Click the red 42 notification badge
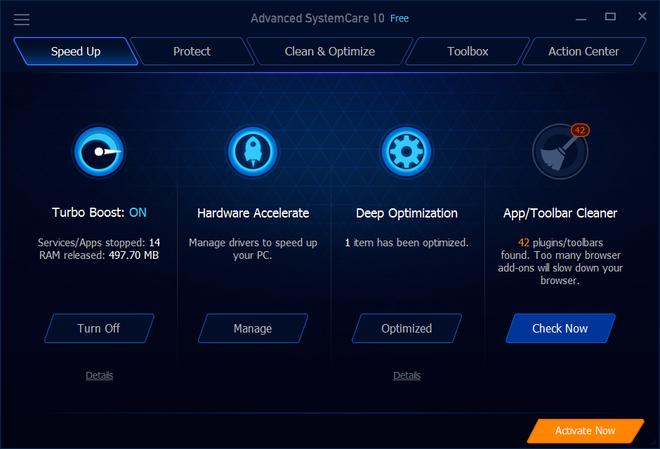 point(580,130)
